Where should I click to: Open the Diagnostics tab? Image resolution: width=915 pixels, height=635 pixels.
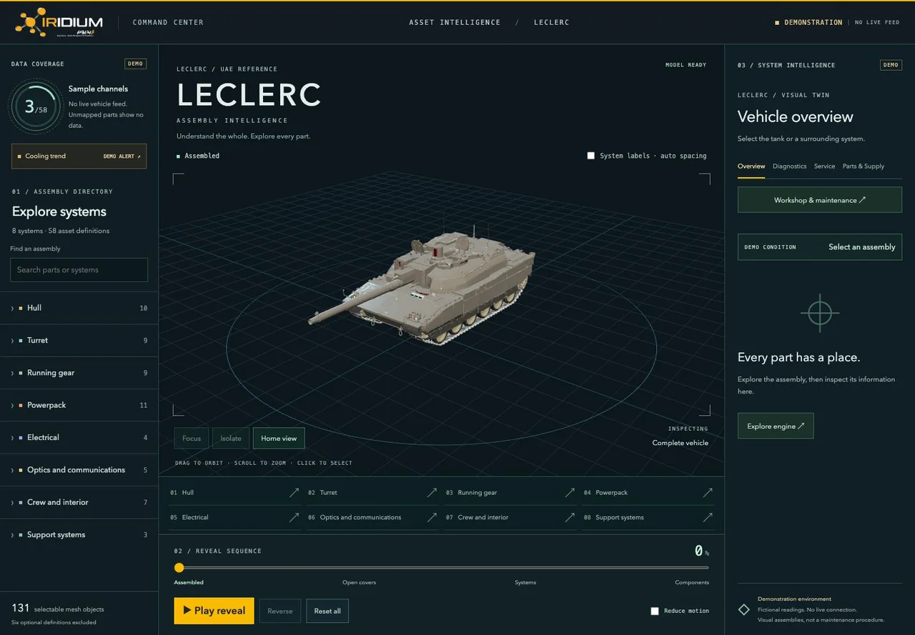(x=789, y=166)
